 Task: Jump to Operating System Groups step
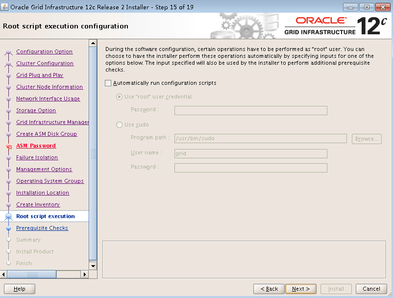[x=50, y=181]
